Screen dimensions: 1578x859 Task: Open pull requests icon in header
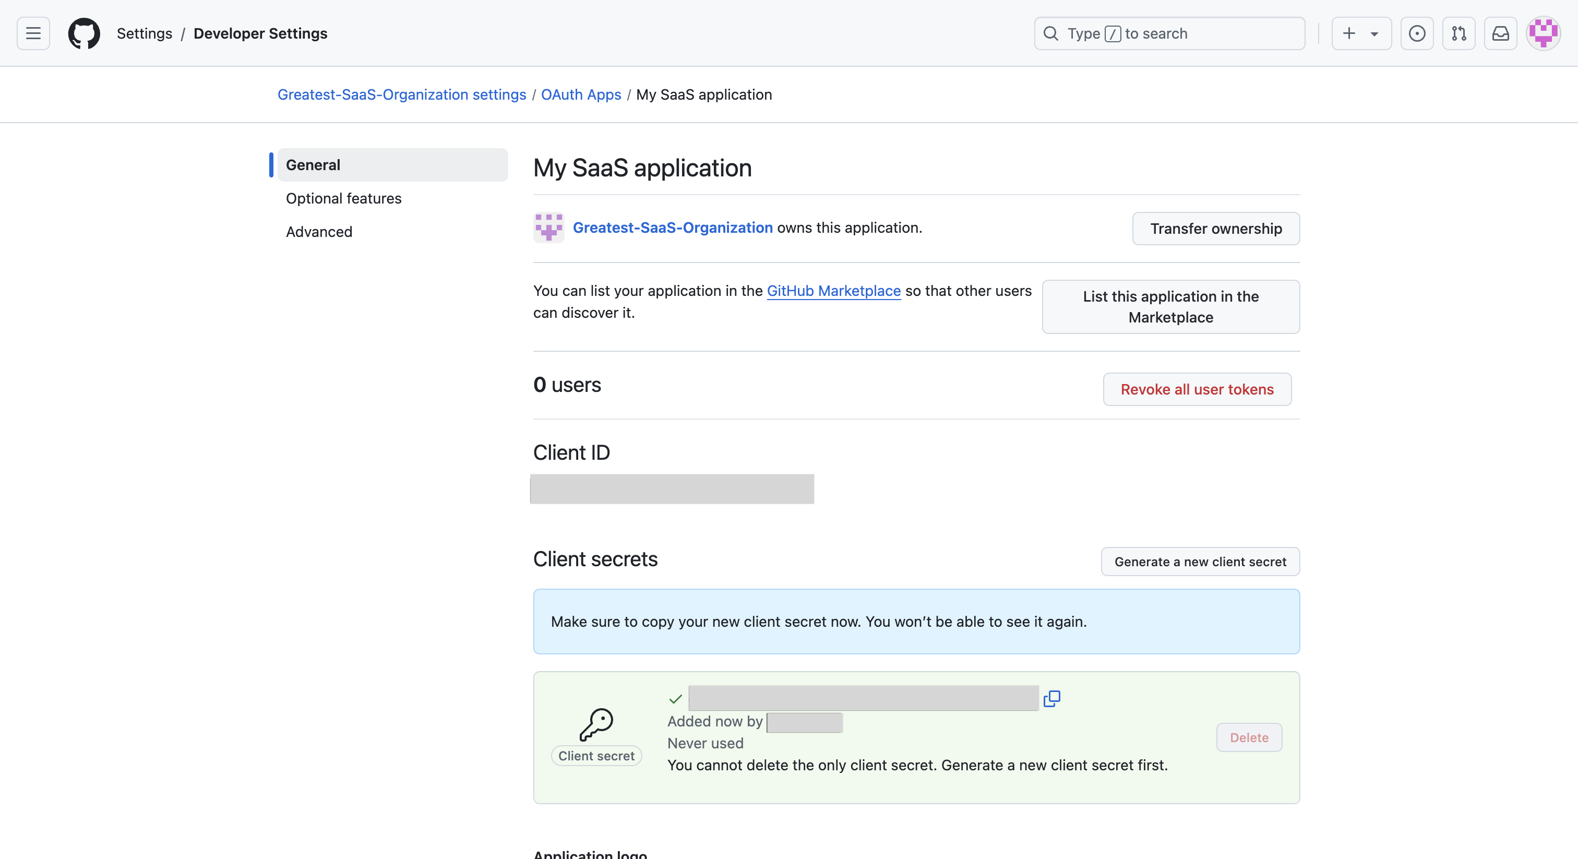[1459, 33]
